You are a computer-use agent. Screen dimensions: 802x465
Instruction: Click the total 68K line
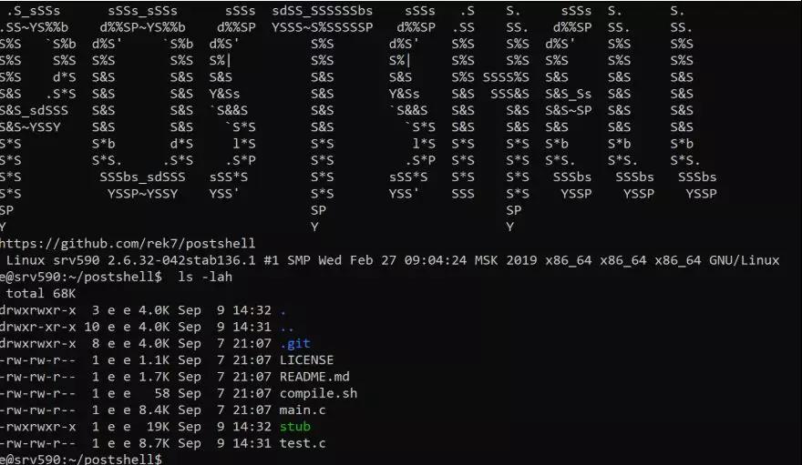coord(41,294)
